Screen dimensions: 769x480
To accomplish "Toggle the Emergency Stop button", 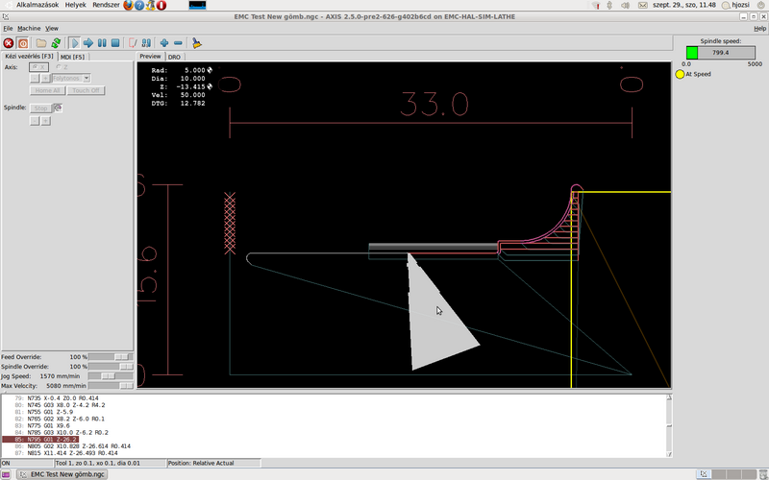I will pyautogui.click(x=9, y=43).
